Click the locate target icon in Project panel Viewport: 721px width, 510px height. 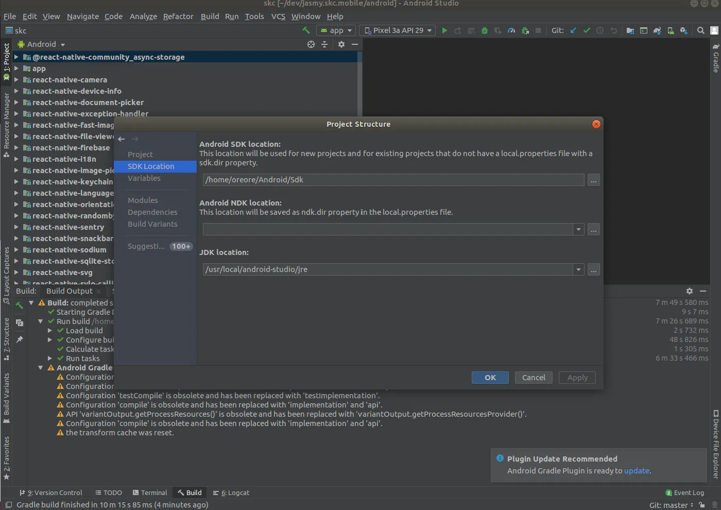coord(311,44)
